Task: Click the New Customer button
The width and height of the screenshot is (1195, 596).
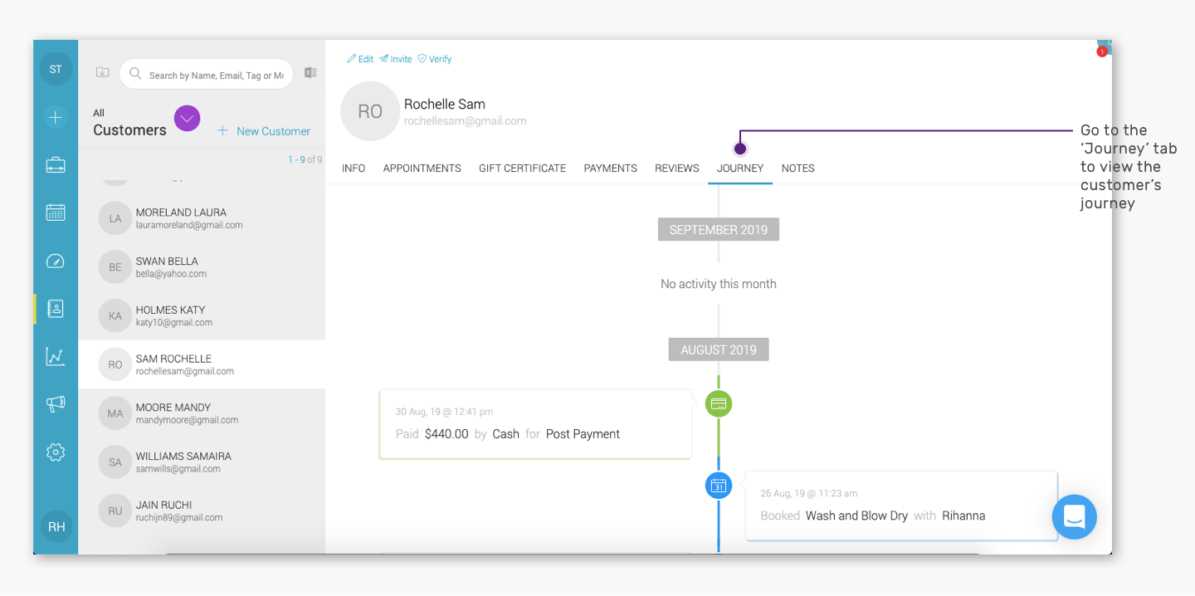Action: (x=264, y=131)
